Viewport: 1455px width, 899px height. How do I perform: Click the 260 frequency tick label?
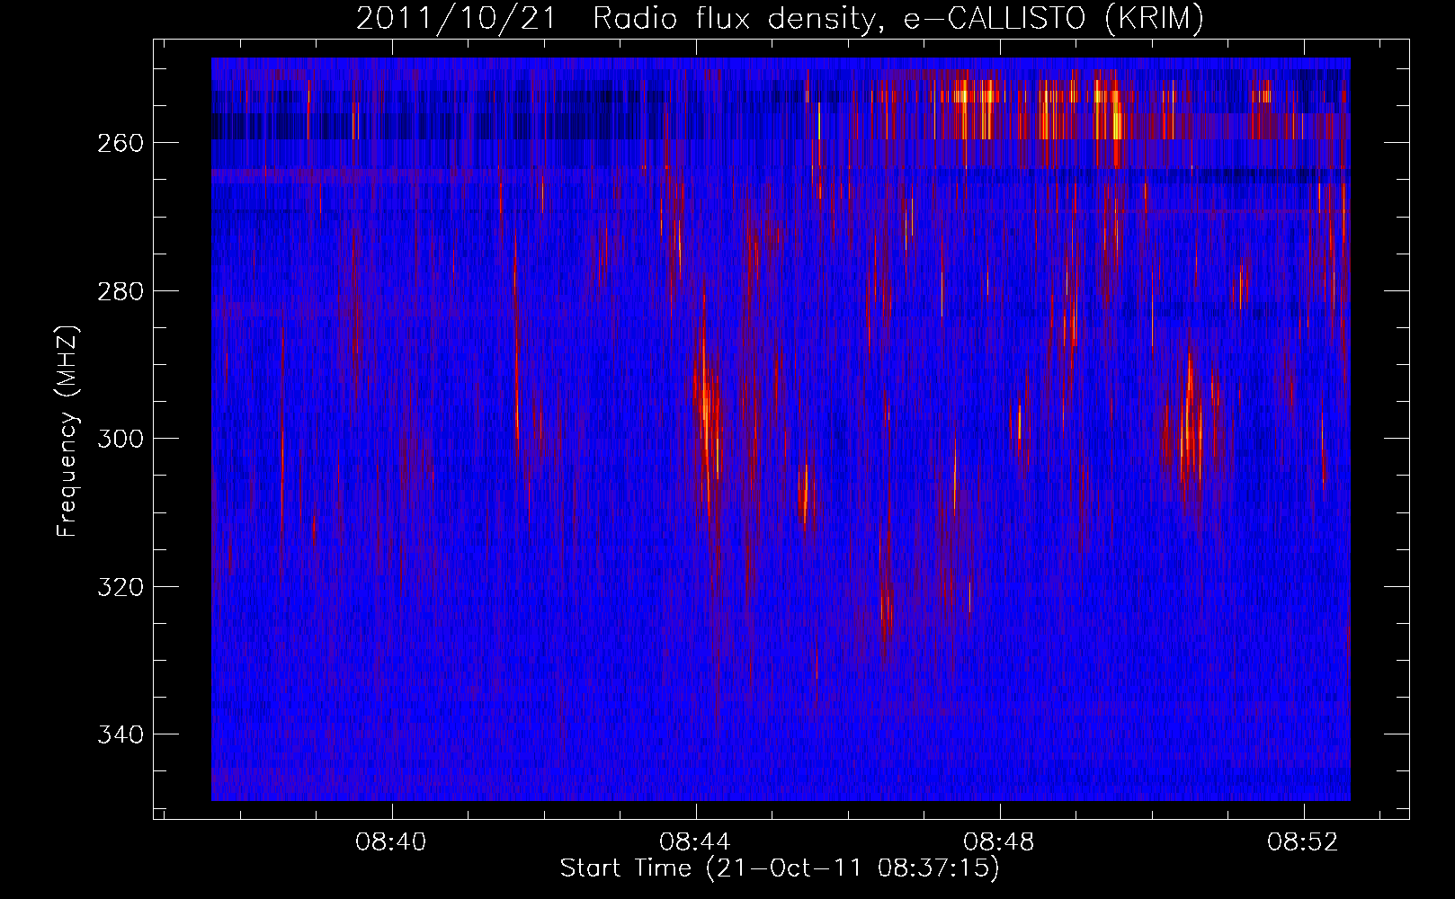coord(121,143)
